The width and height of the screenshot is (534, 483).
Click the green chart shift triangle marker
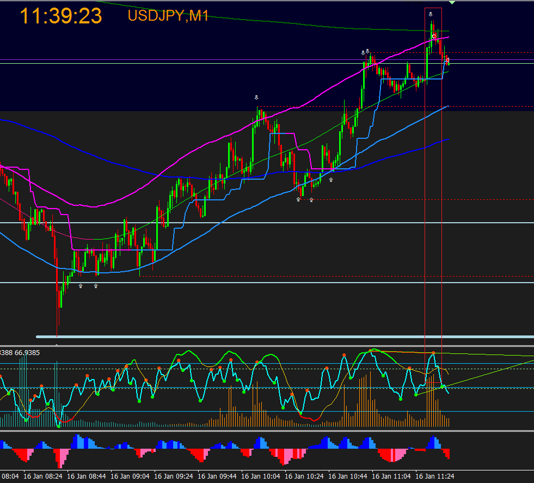pos(452,2)
